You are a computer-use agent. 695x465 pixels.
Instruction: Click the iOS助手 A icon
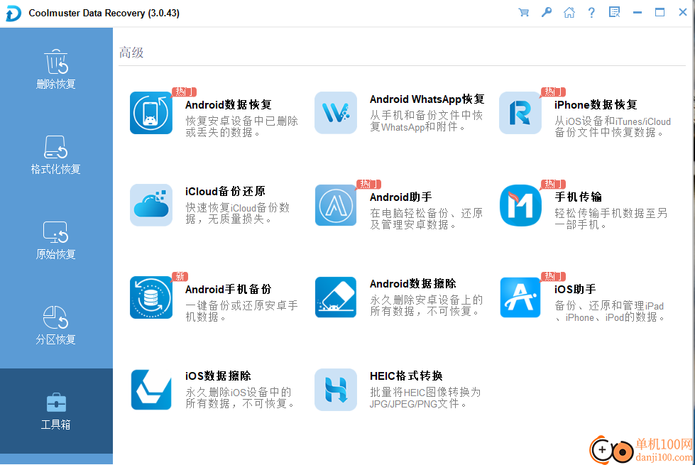(520, 297)
